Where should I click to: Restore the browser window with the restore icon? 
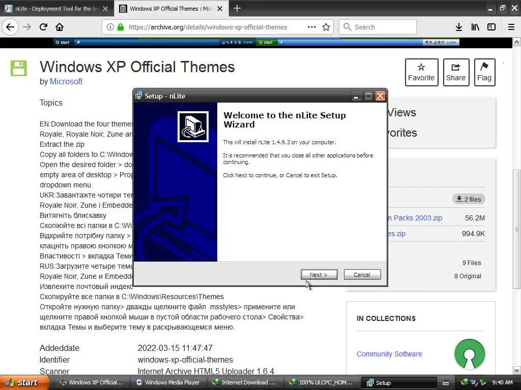502,8
